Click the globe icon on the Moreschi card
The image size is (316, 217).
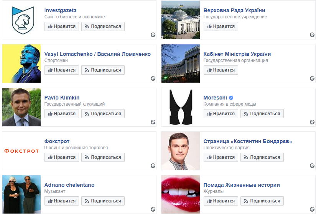click(312, 122)
